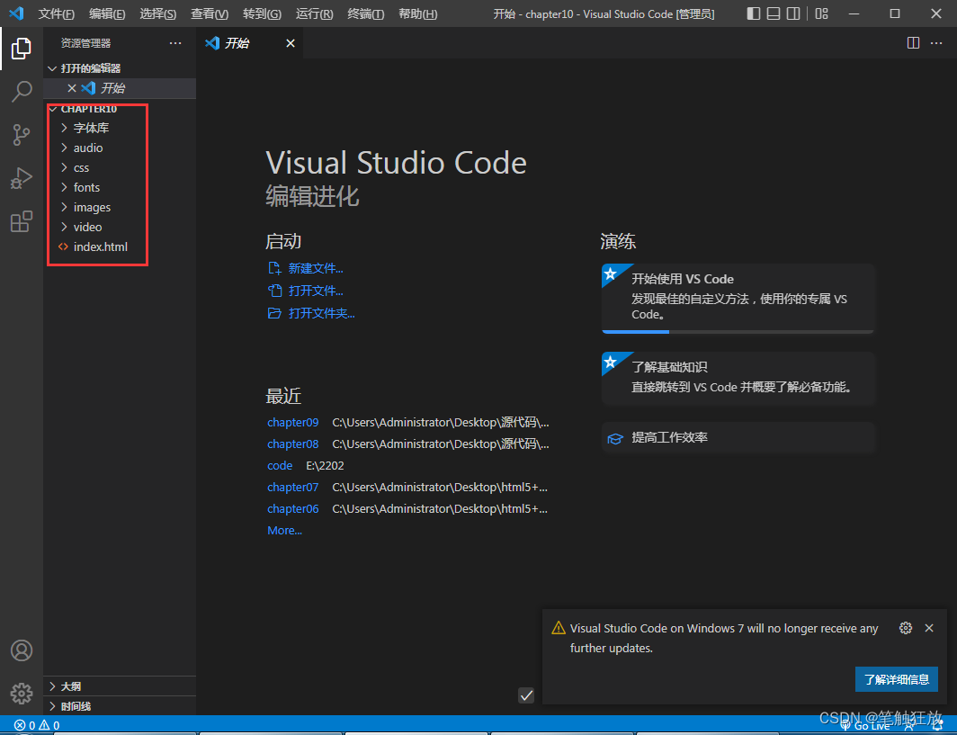
Task: Click Go Live in the status bar
Action: [x=865, y=725]
